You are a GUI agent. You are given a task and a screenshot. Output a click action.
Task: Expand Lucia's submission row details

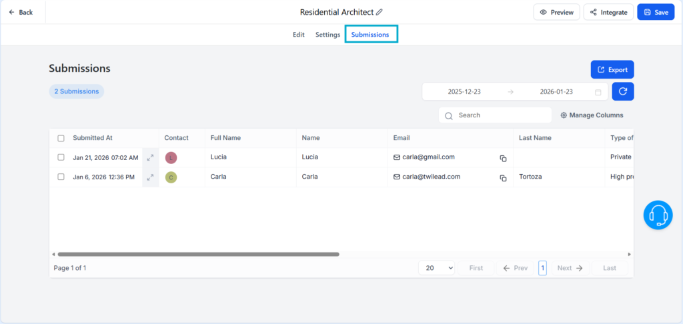click(x=150, y=158)
